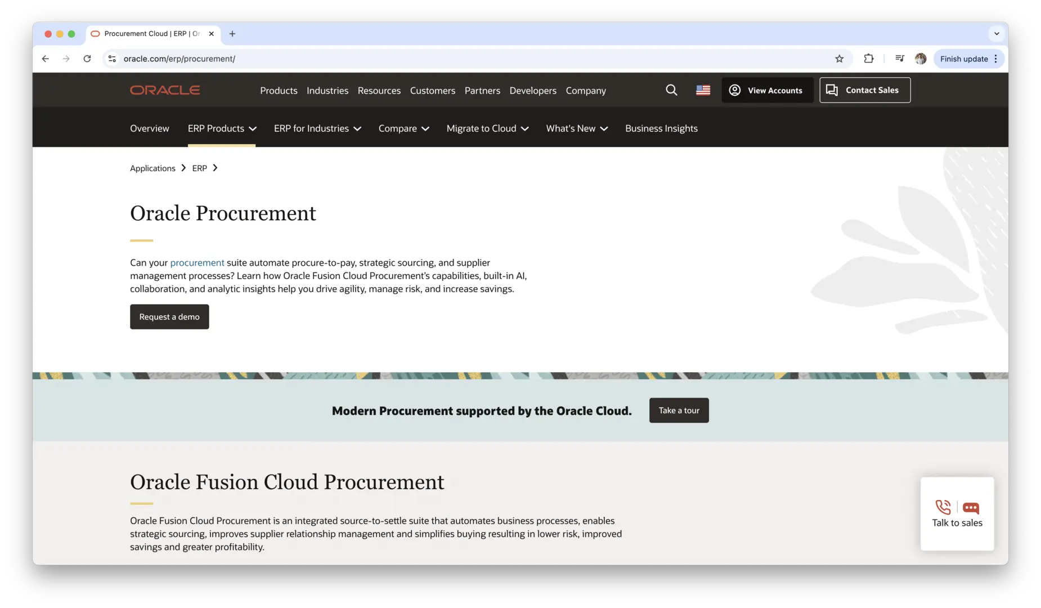Image resolution: width=1041 pixels, height=608 pixels.
Task: Expand the ERP Products dropdown
Action: [222, 128]
